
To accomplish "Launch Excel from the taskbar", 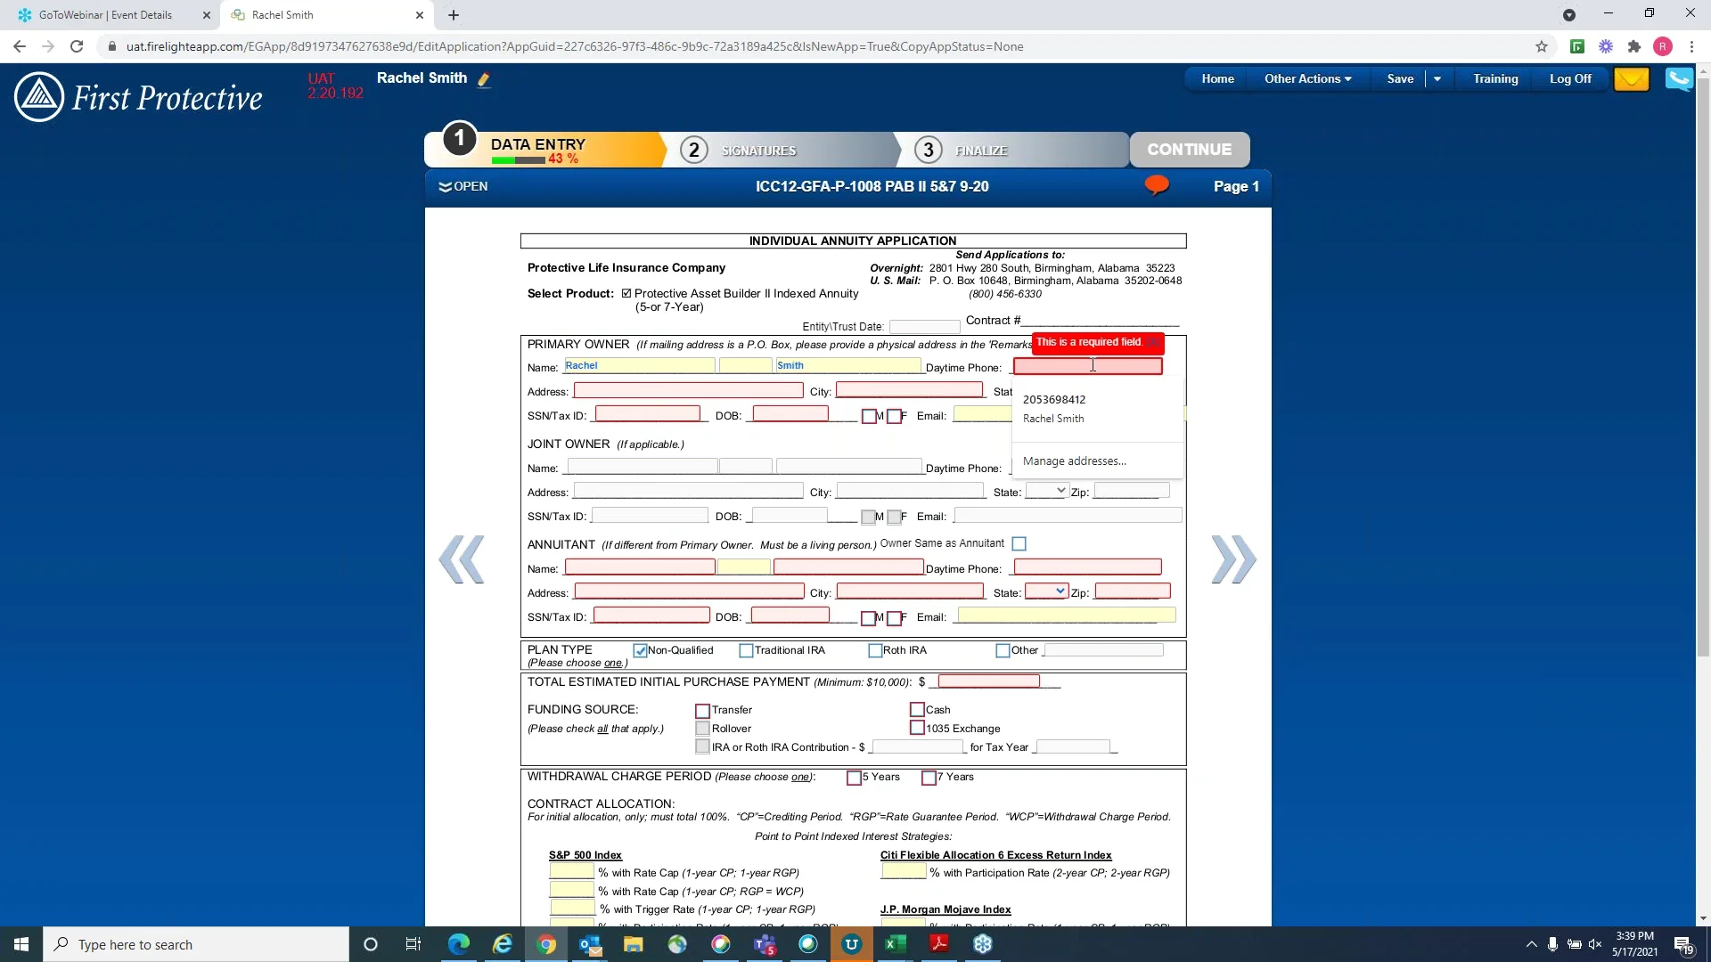I will coord(896,944).
